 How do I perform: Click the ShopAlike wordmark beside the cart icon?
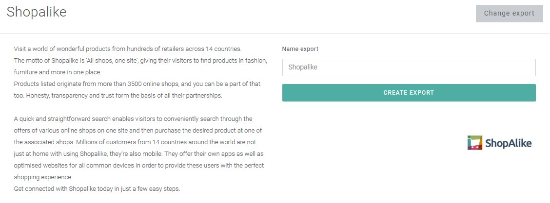[508, 143]
